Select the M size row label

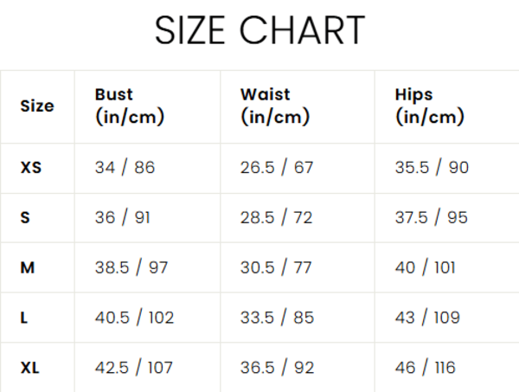[28, 267]
